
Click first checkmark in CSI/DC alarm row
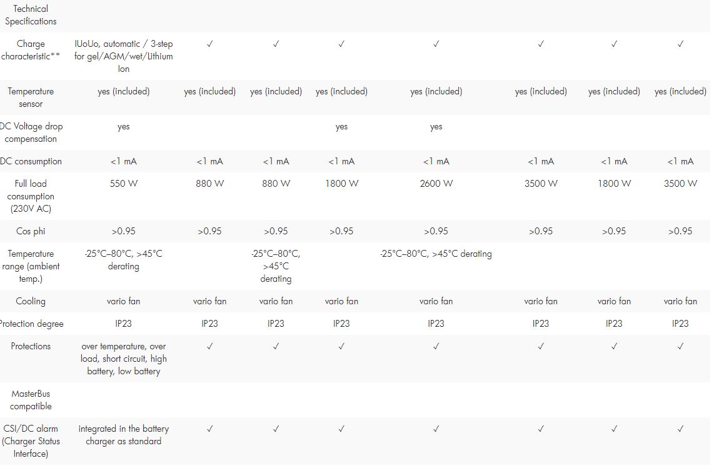(x=210, y=429)
